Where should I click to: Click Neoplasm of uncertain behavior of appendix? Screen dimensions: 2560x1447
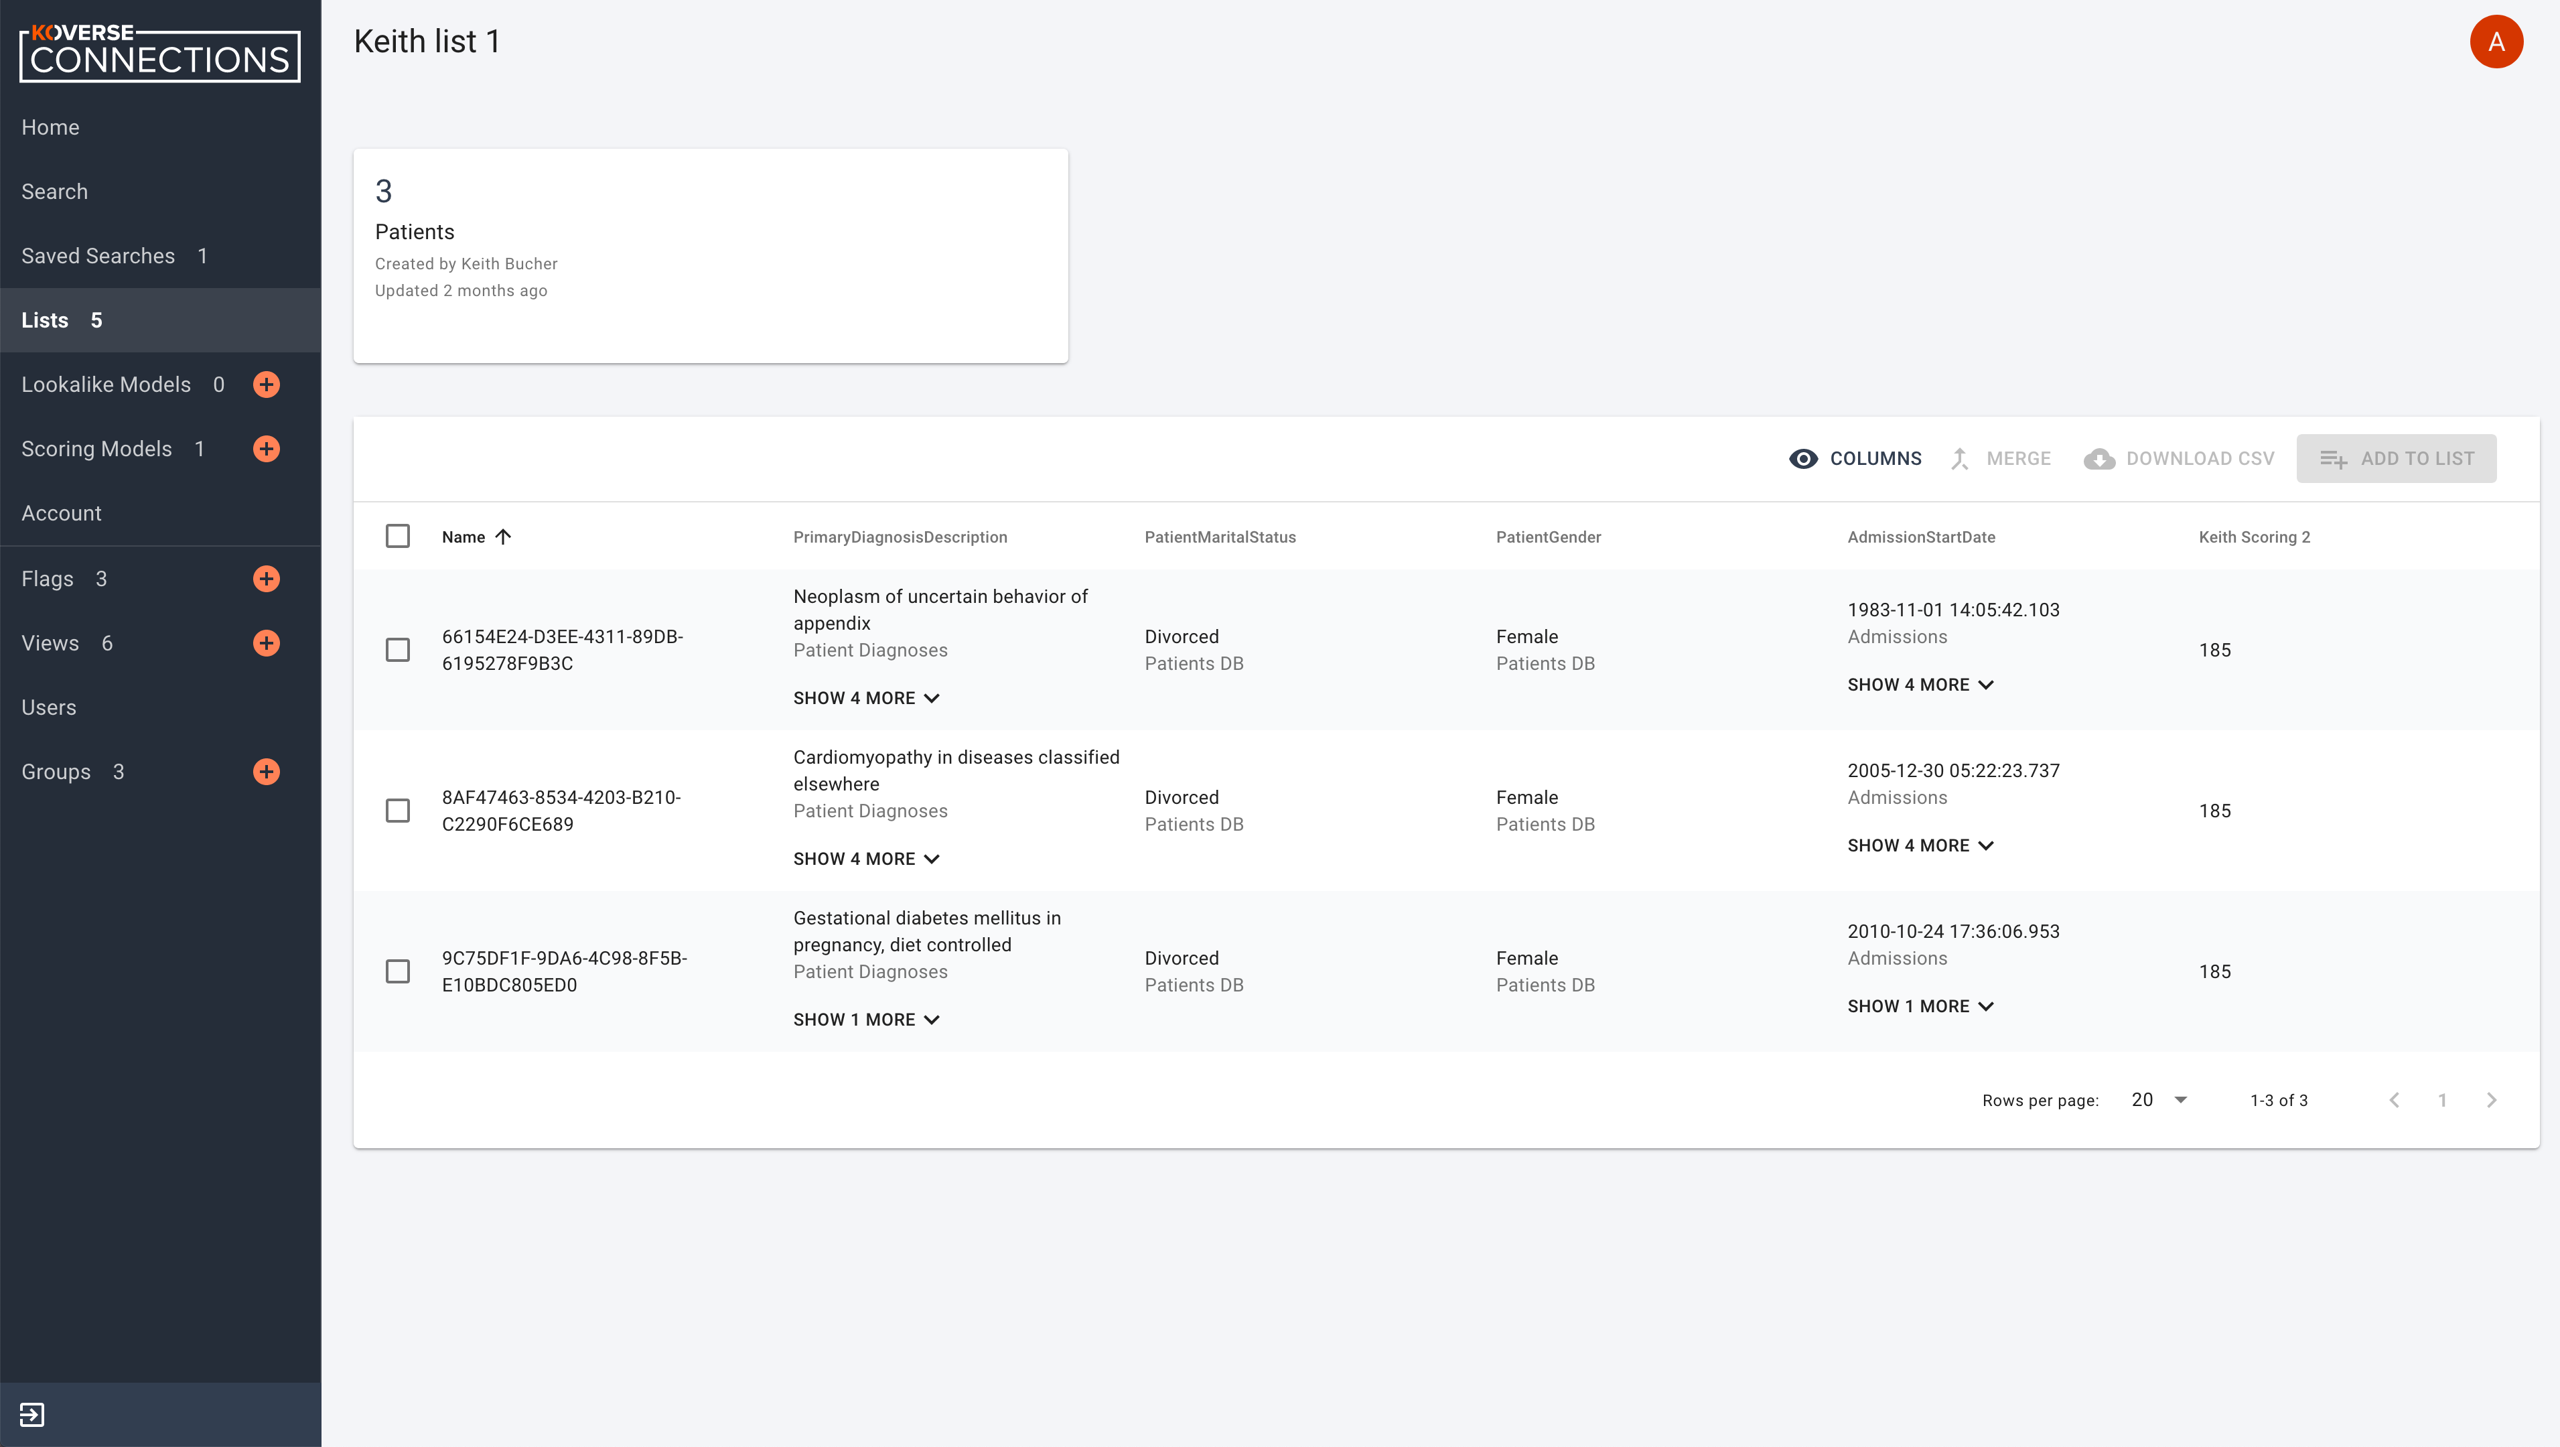pyautogui.click(x=940, y=610)
